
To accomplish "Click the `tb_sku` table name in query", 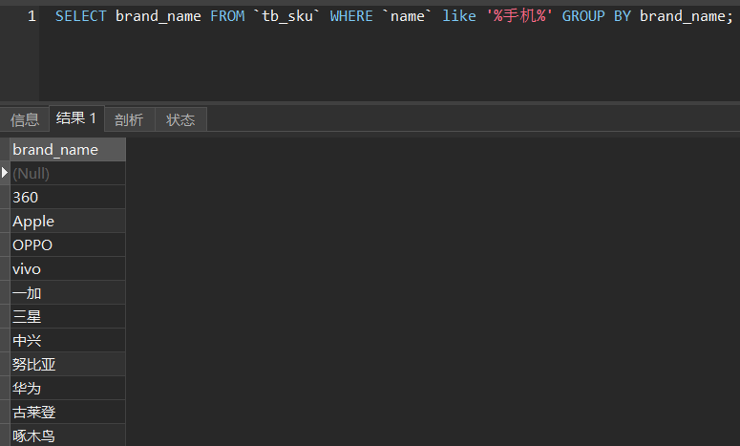I will [x=287, y=16].
